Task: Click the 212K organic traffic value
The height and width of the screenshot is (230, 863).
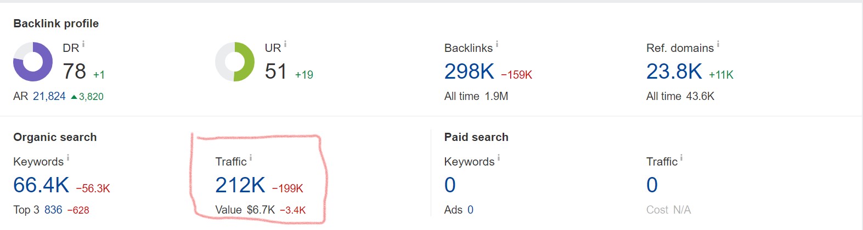Action: pyautogui.click(x=240, y=185)
